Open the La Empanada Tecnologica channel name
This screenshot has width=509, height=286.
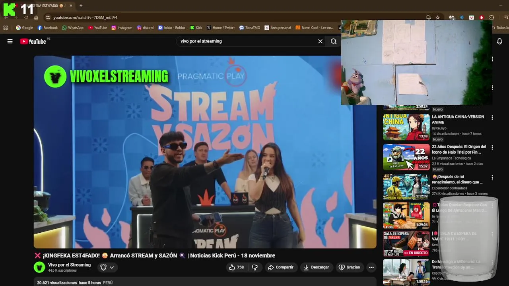tap(451, 158)
